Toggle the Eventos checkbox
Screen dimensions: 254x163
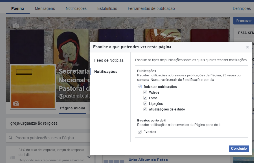coord(140,132)
